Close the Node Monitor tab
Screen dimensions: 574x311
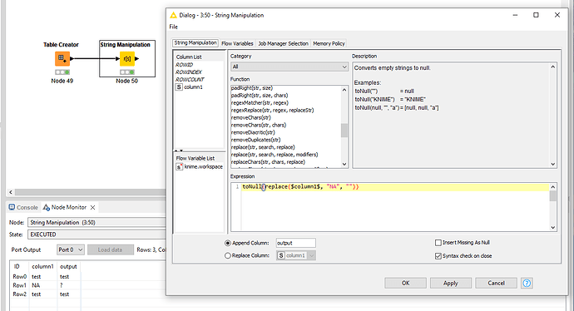pyautogui.click(x=93, y=207)
